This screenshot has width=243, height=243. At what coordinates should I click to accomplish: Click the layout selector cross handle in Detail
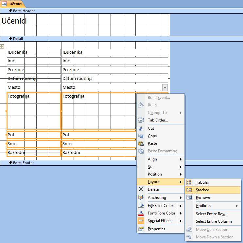[x=2, y=46]
